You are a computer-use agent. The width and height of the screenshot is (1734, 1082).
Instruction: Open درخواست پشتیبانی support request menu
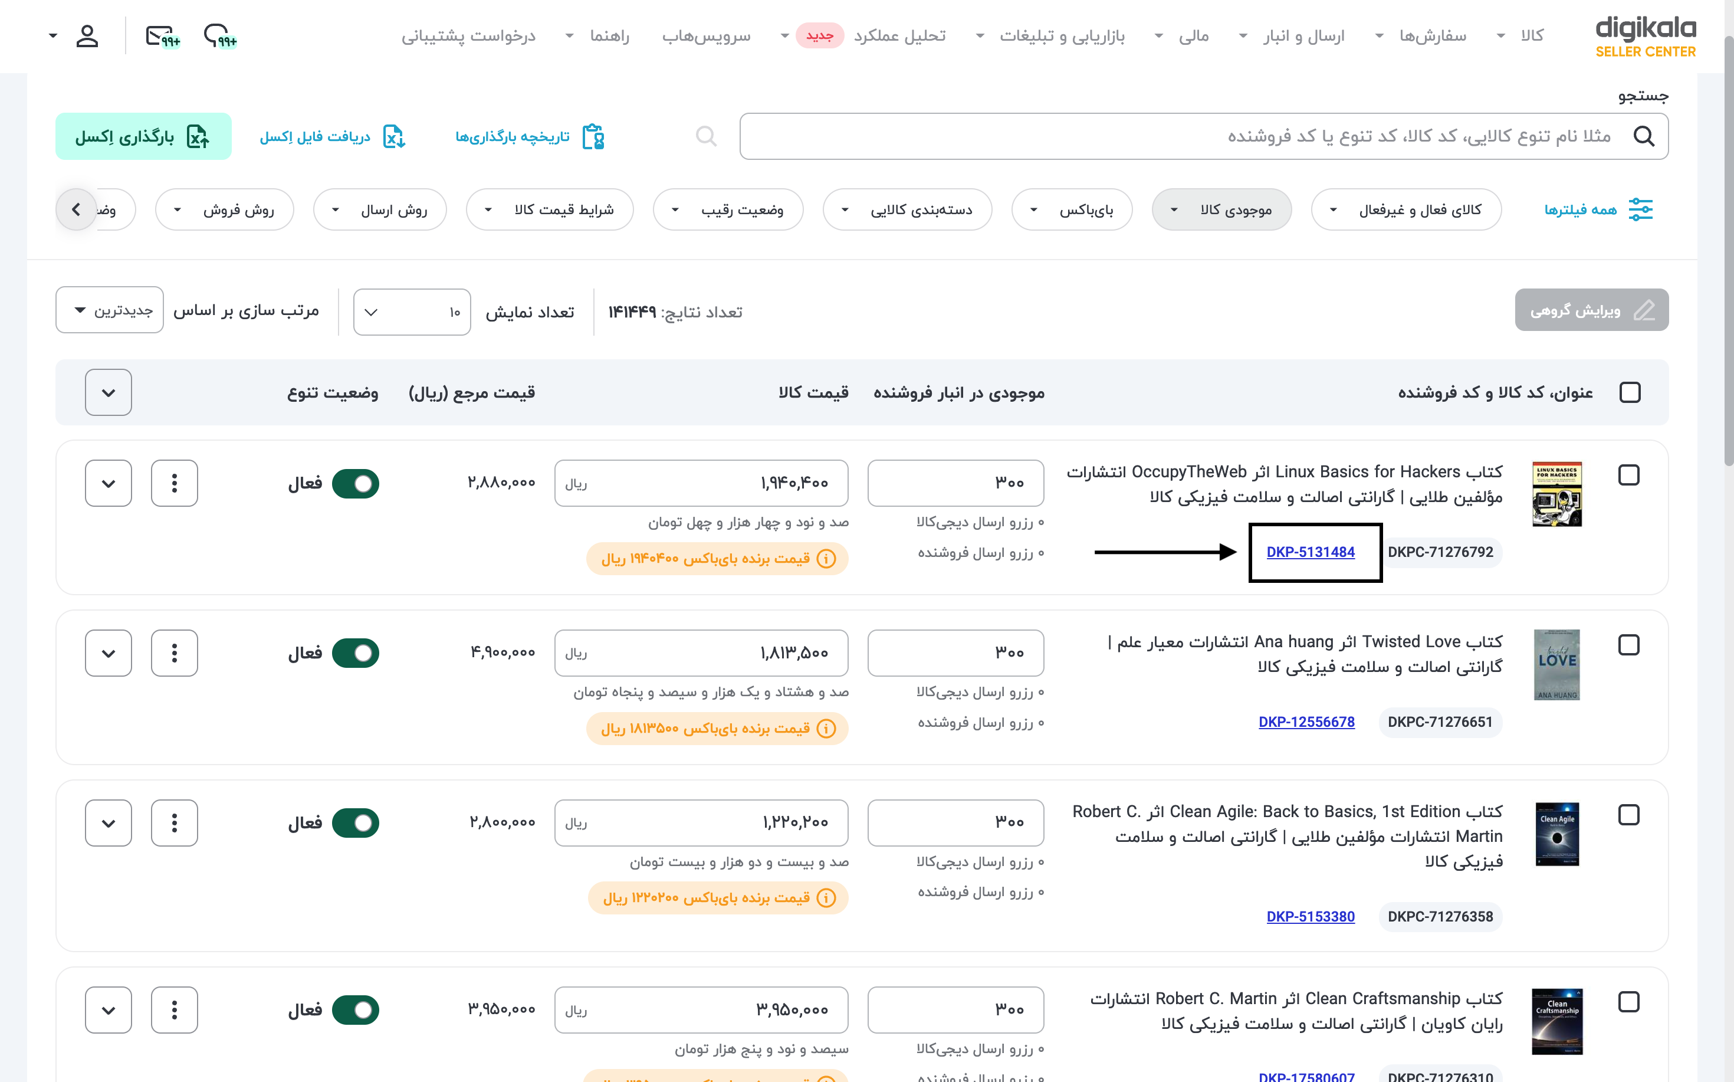pos(468,36)
